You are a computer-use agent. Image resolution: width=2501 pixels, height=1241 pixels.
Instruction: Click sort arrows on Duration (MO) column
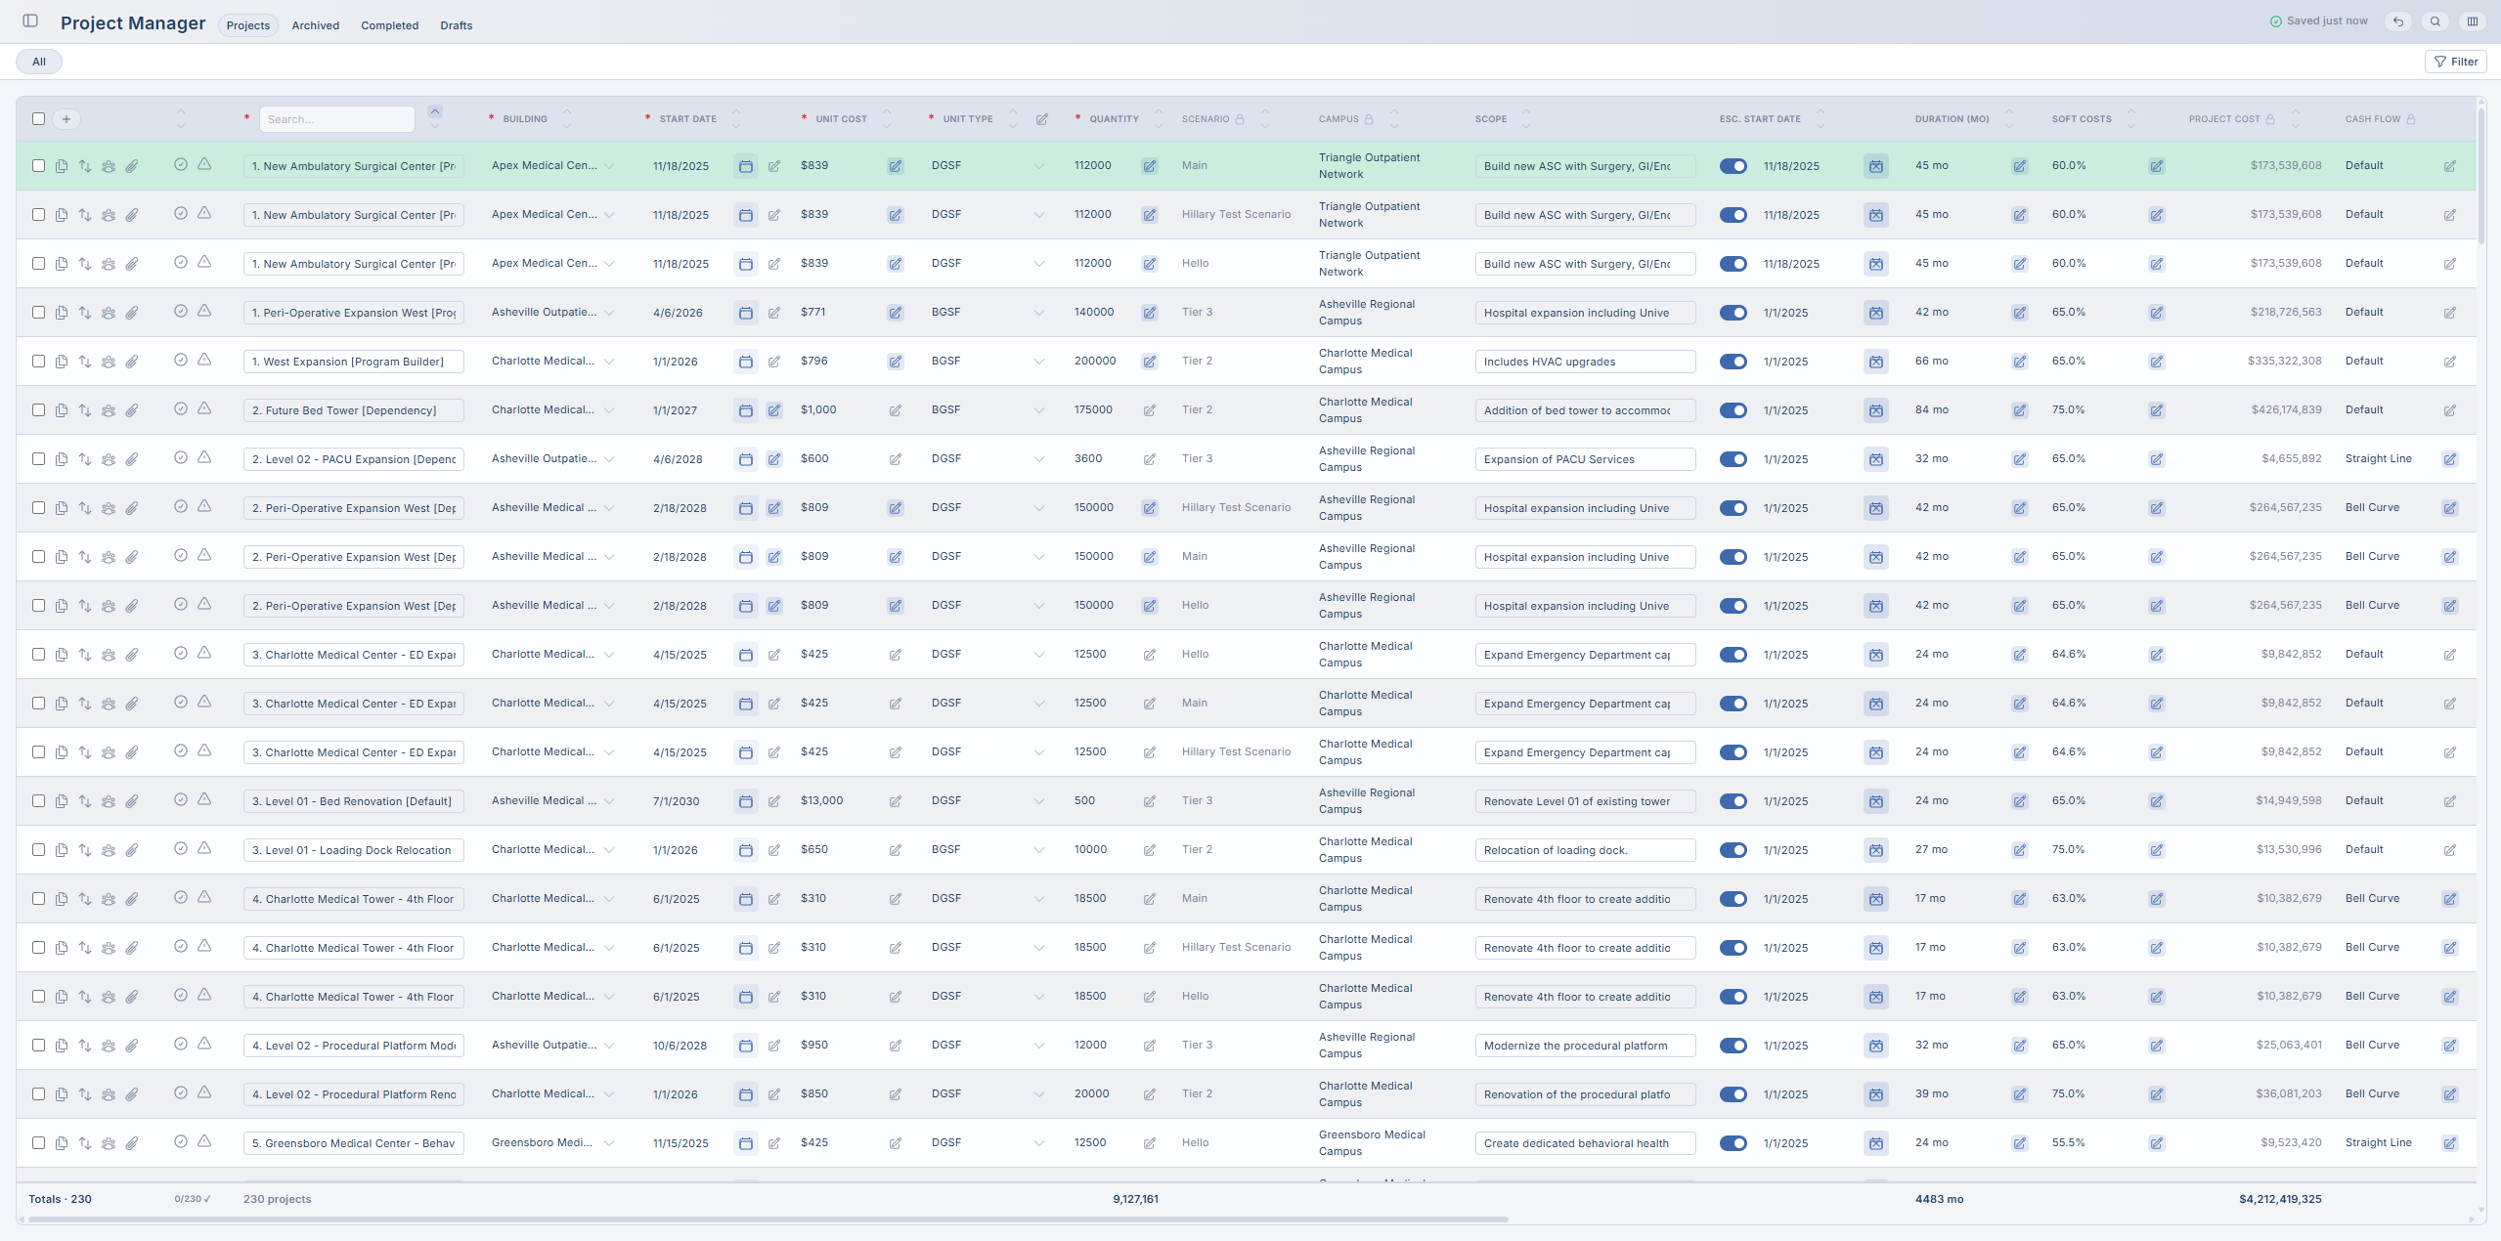(x=2009, y=119)
